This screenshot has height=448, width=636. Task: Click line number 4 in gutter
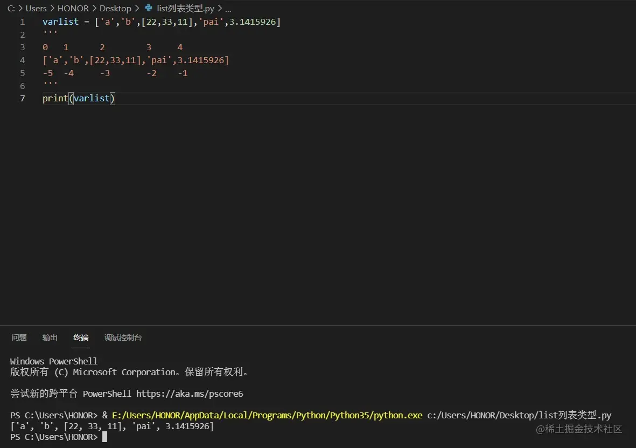pos(22,60)
